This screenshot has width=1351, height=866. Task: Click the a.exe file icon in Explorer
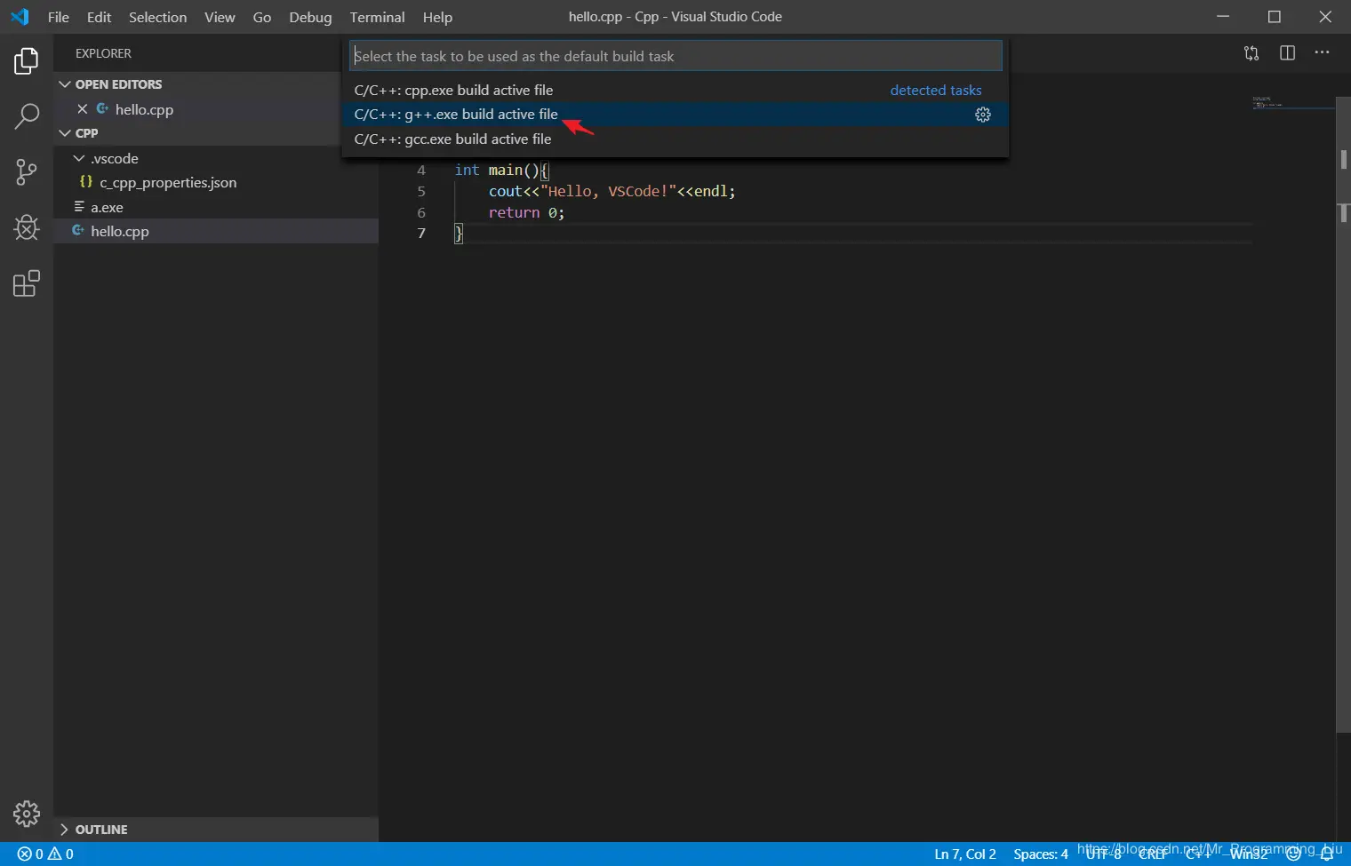79,207
